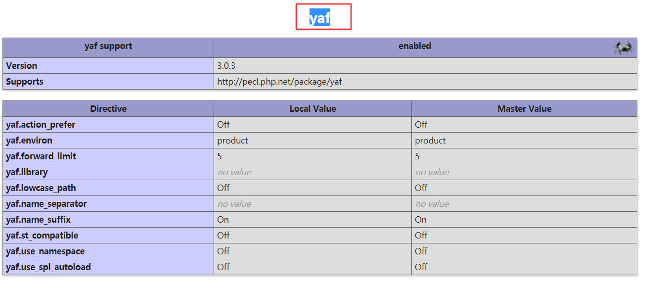Click the Directive column header
Viewport: 667px width, 287px height.
pos(108,109)
